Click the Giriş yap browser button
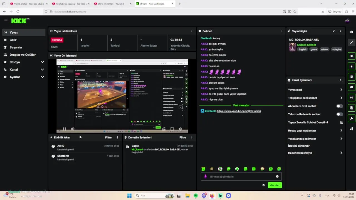This screenshot has height=200, width=356. click(335, 12)
